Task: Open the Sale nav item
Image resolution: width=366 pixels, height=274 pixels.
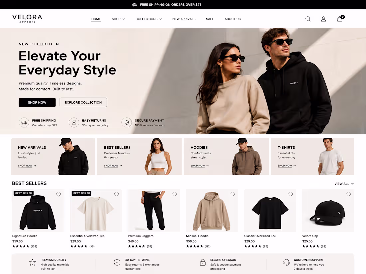Action: [210, 19]
